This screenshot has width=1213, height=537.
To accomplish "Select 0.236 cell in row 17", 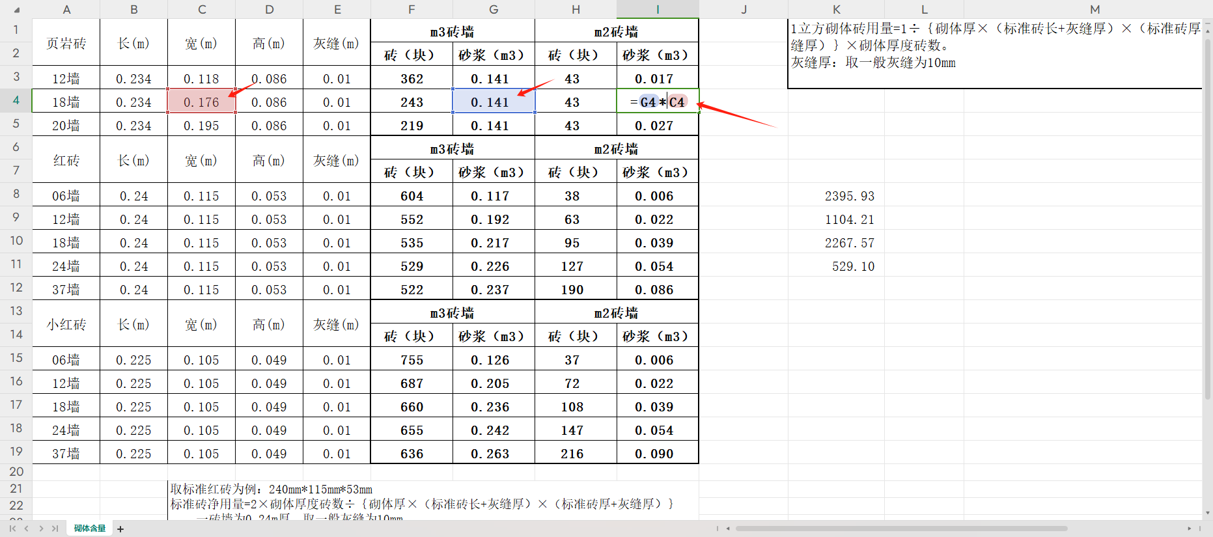I will [494, 407].
